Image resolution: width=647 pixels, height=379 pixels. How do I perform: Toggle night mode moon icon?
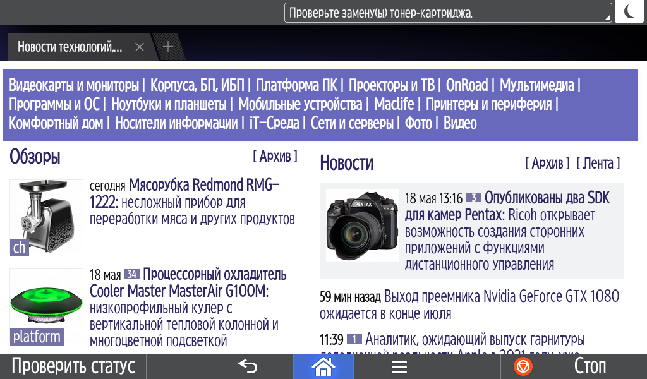629,11
